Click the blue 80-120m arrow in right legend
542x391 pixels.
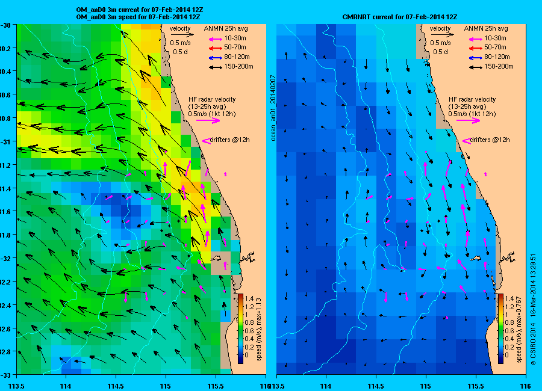click(475, 58)
